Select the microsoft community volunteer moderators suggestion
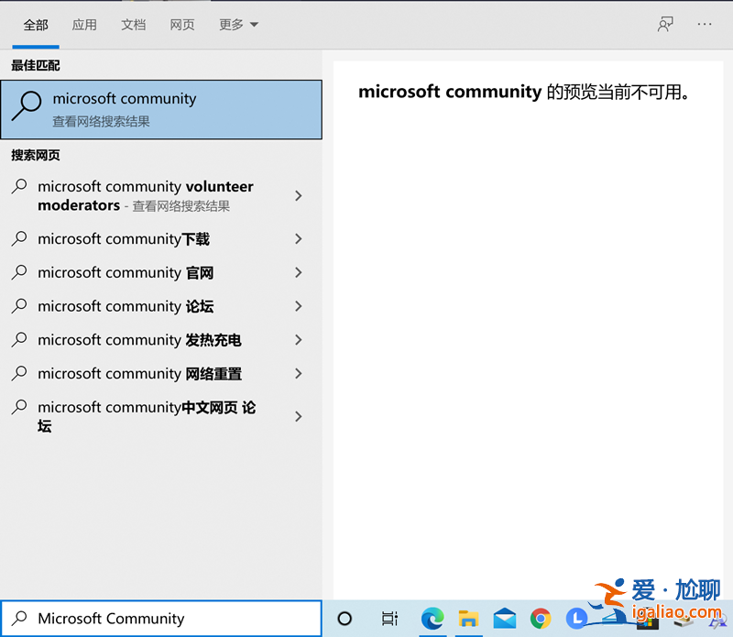The width and height of the screenshot is (733, 637). (x=147, y=195)
